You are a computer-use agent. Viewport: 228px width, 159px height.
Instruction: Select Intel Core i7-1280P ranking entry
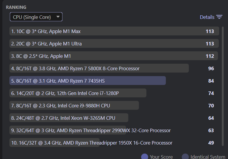65,93
